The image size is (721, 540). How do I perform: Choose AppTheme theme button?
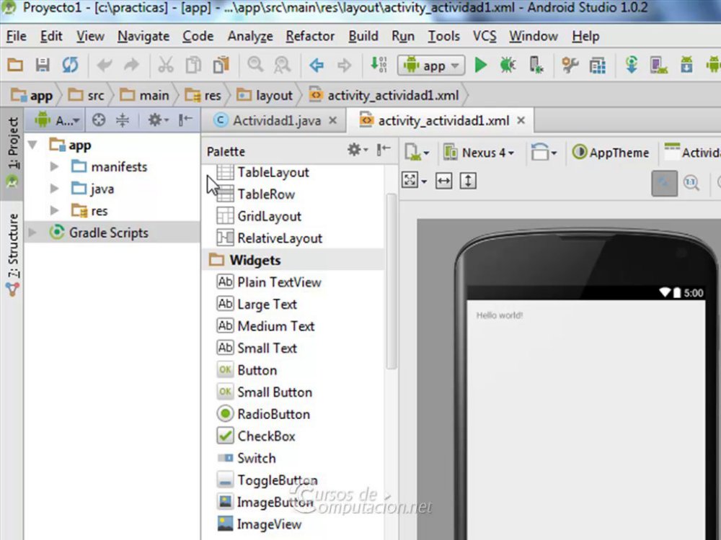pos(611,153)
